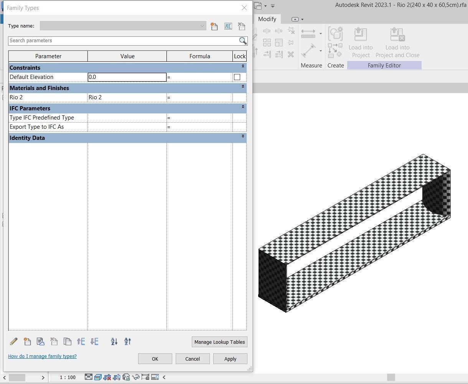Screen dimensions: 468x384
Task: Open the Aligned Dimension dropdown arrow
Action: (321, 51)
